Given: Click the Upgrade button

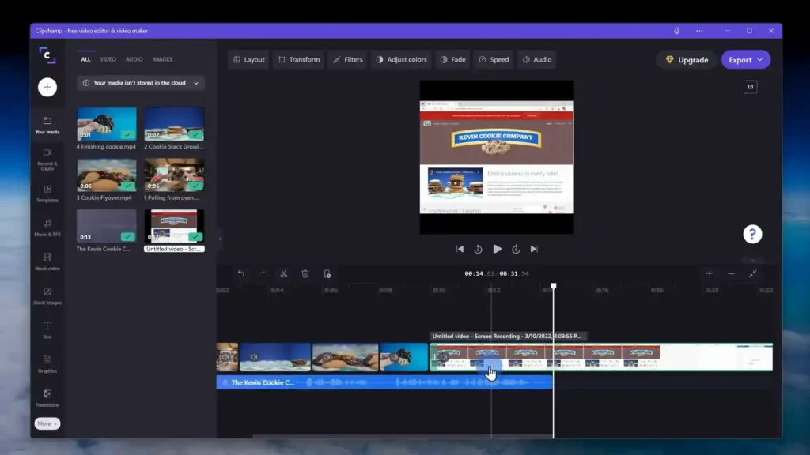Looking at the screenshot, I should [686, 59].
